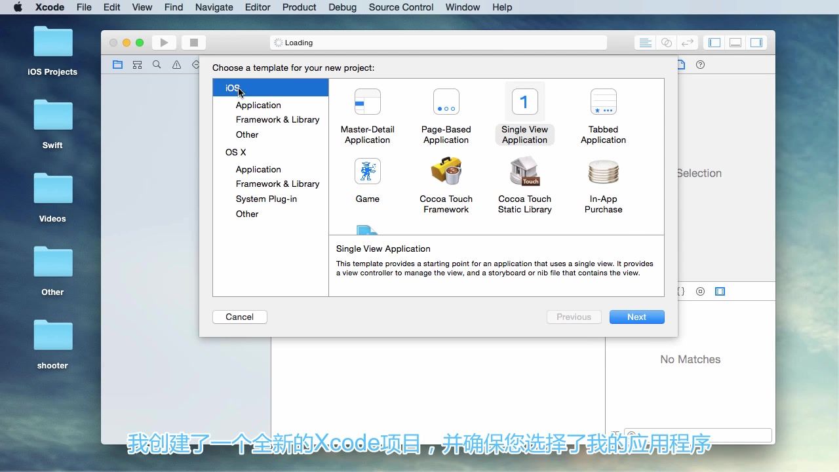Open the Product menu

click(x=300, y=7)
